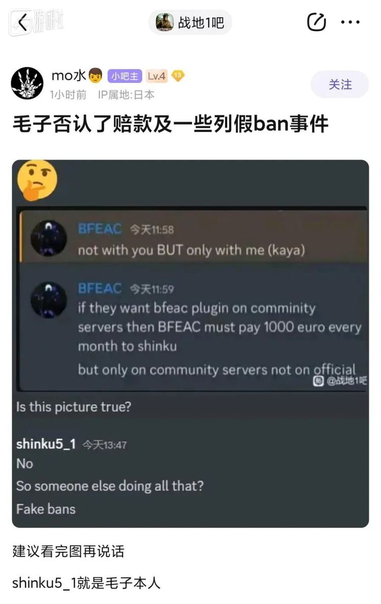Open the share icon at top right
The width and height of the screenshot is (381, 604).
pos(316,22)
